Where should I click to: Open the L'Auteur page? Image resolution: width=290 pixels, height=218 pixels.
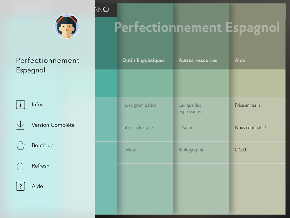[x=186, y=128]
